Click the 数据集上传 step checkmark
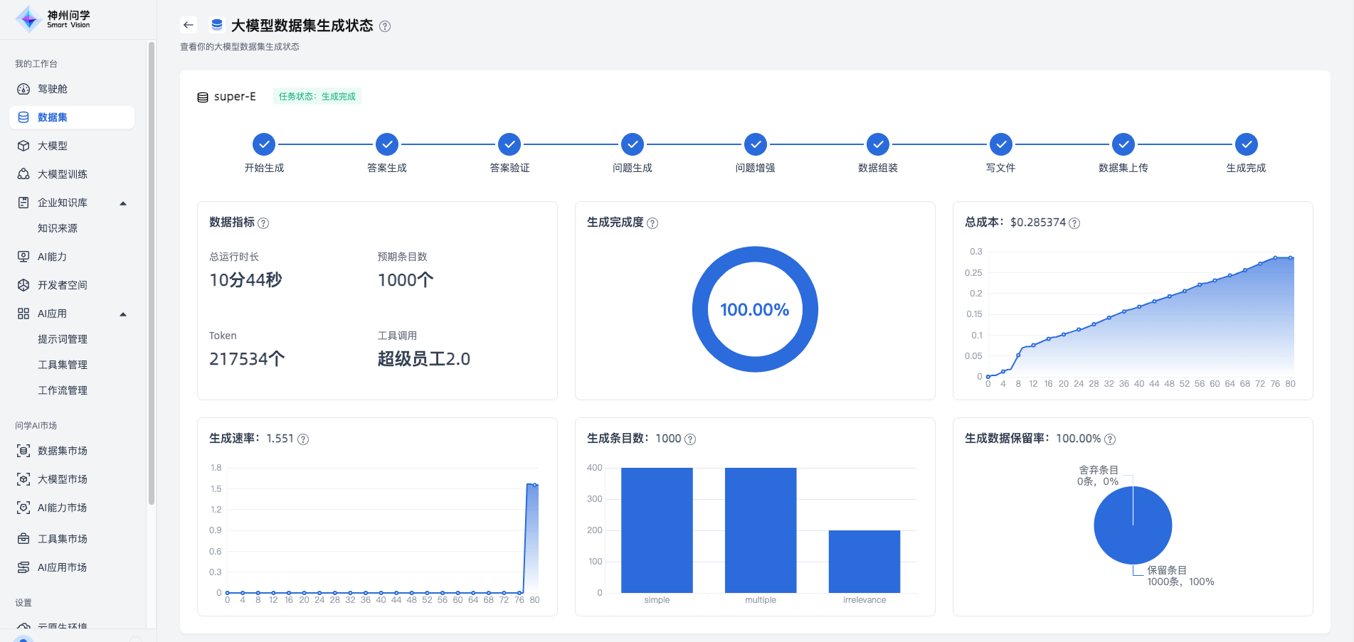1354x642 pixels. click(x=1123, y=144)
